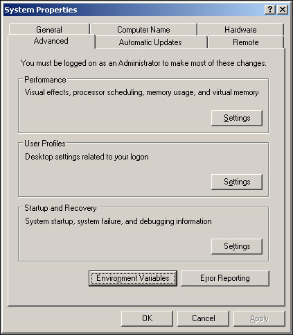
Task: Open Startup and Recovery Settings
Action: tap(237, 246)
